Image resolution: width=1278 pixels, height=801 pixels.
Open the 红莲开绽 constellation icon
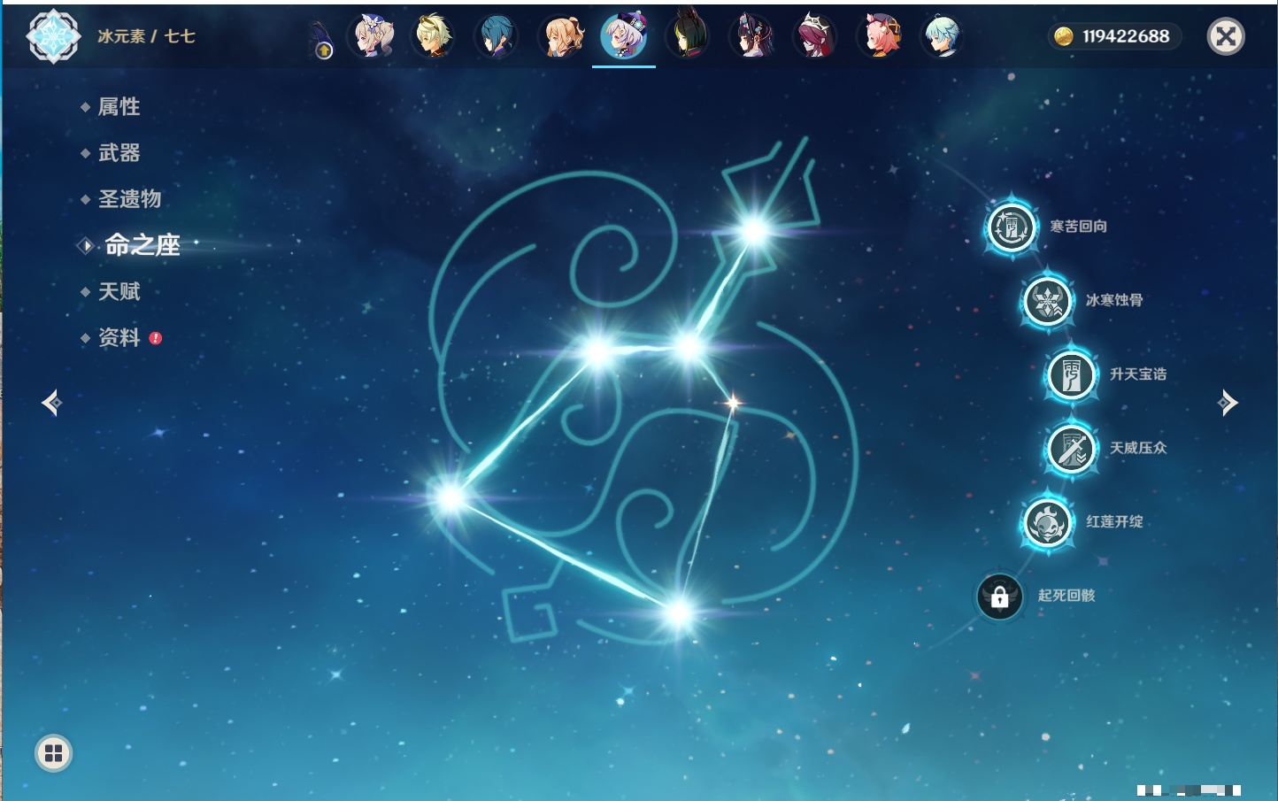point(1048,522)
